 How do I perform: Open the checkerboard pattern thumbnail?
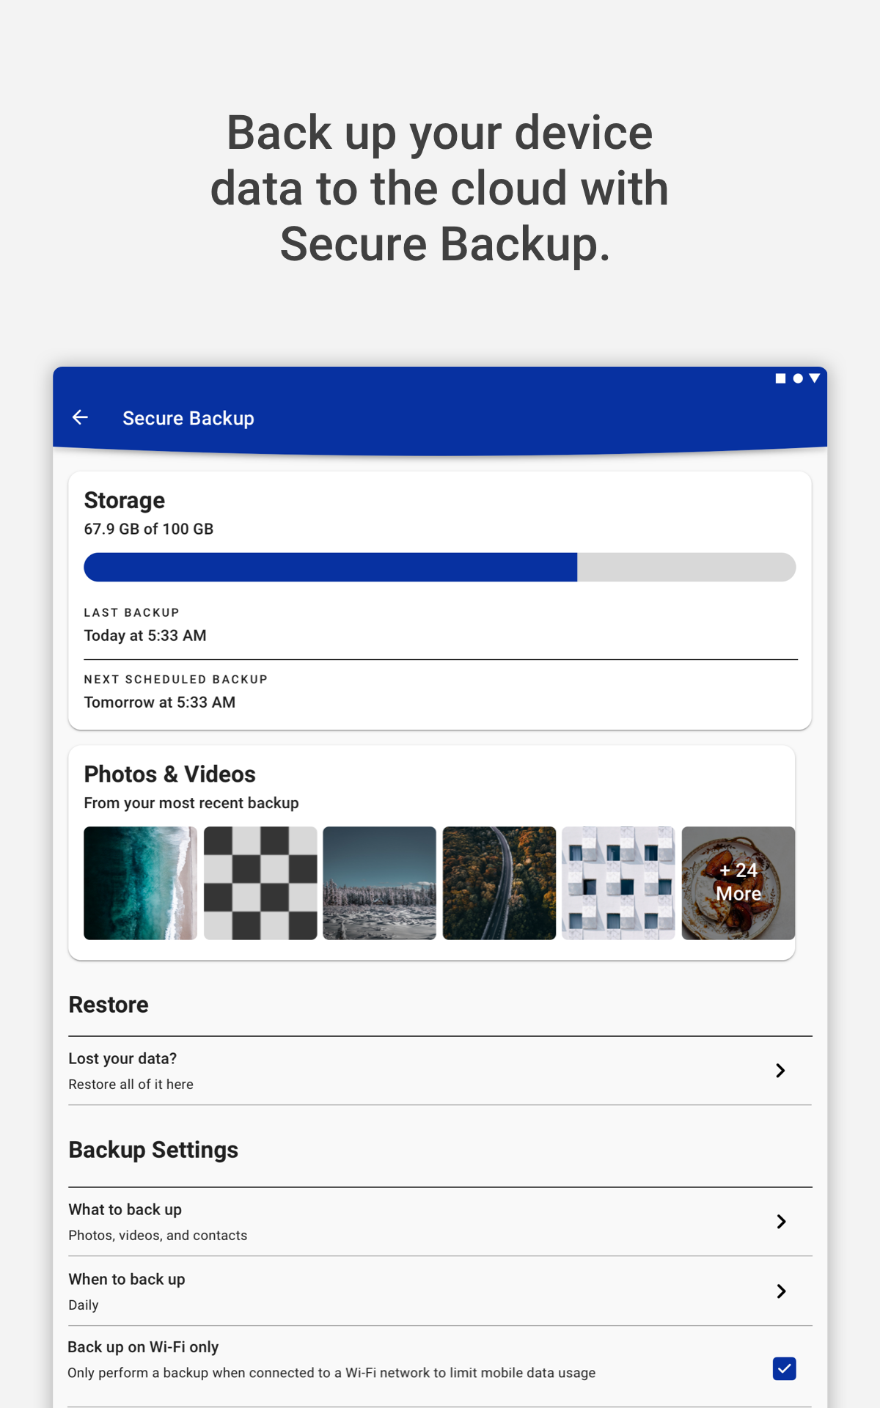coord(260,883)
